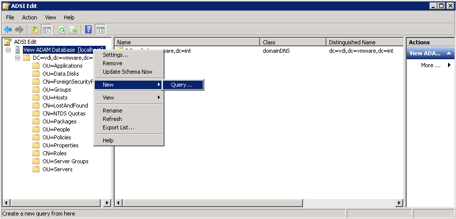456x219 pixels.
Task: Open the More Actions arrow
Action: [449, 65]
